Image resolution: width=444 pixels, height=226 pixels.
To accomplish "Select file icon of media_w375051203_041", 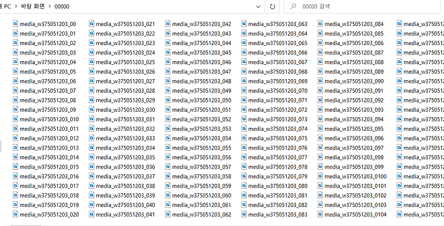I will 91,214.
